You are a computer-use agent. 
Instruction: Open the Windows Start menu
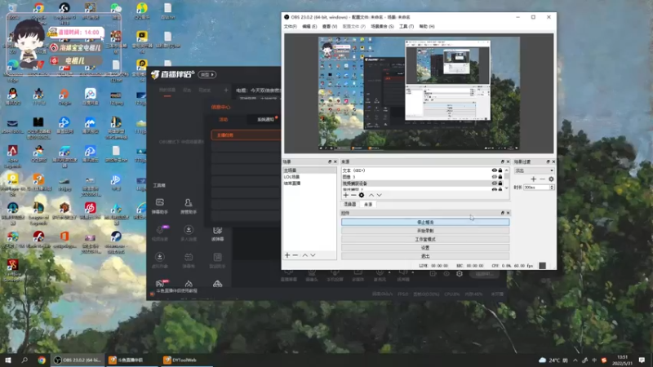pos(7,360)
